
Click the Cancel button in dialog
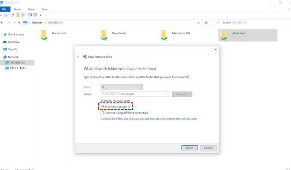pos(208,148)
